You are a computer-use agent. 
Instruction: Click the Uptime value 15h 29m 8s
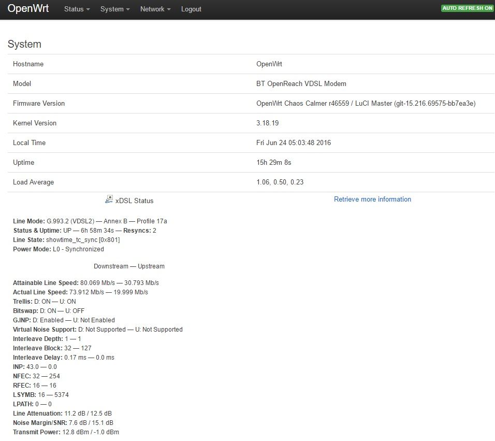pos(274,163)
